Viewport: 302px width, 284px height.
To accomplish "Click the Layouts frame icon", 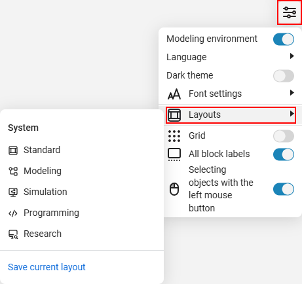I will click(174, 115).
